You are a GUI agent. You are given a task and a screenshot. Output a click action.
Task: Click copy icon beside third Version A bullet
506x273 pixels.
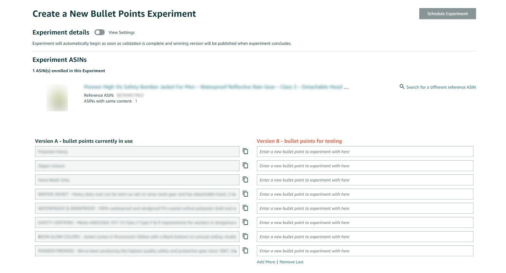pyautogui.click(x=245, y=180)
